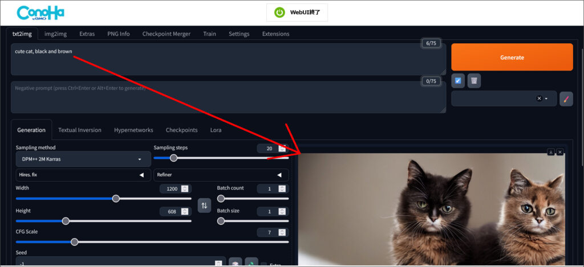Viewport: 584px width, 267px height.
Task: Click the paintbrush edit styles icon
Action: tap(566, 99)
